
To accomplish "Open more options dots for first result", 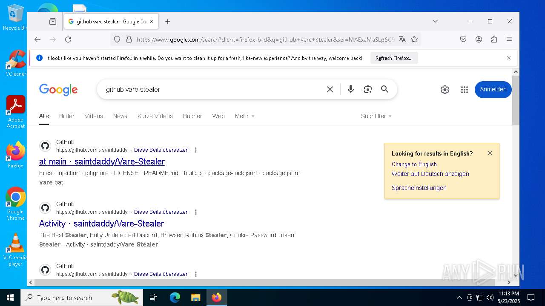I will 196,150.
